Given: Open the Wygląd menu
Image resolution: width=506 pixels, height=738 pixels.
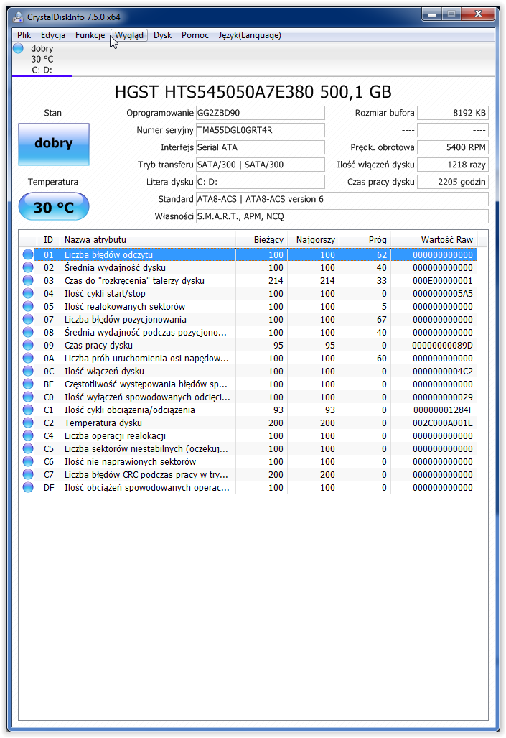Looking at the screenshot, I should point(129,35).
